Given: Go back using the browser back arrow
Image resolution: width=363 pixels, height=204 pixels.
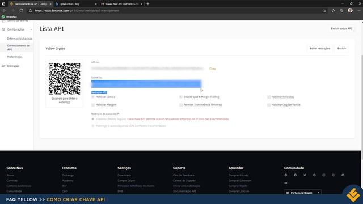Looking at the screenshot, I should (4, 11).
